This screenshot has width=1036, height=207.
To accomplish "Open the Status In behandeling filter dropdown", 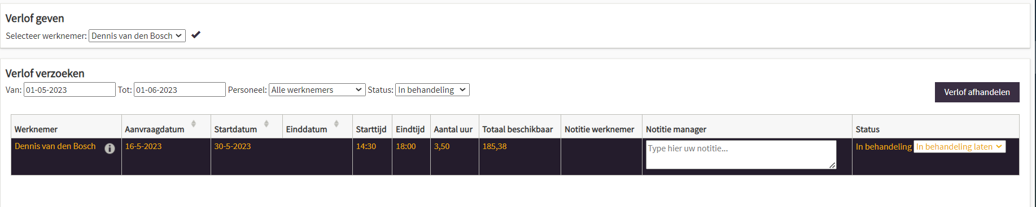I will (432, 90).
